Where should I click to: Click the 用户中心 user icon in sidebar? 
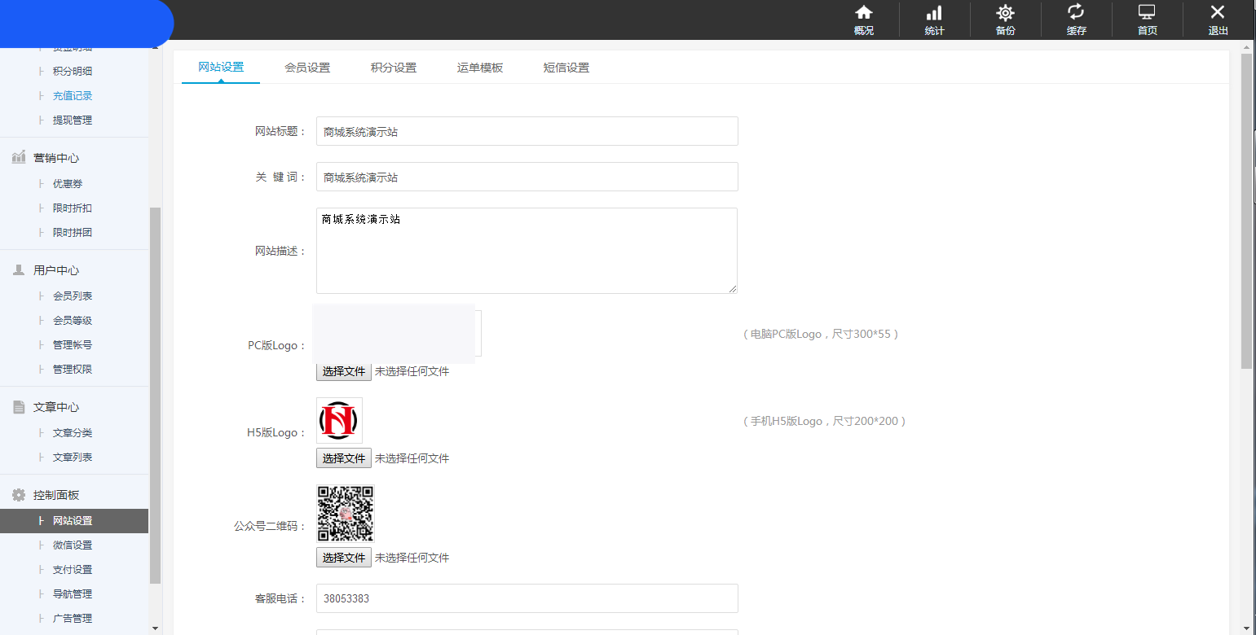coord(19,269)
